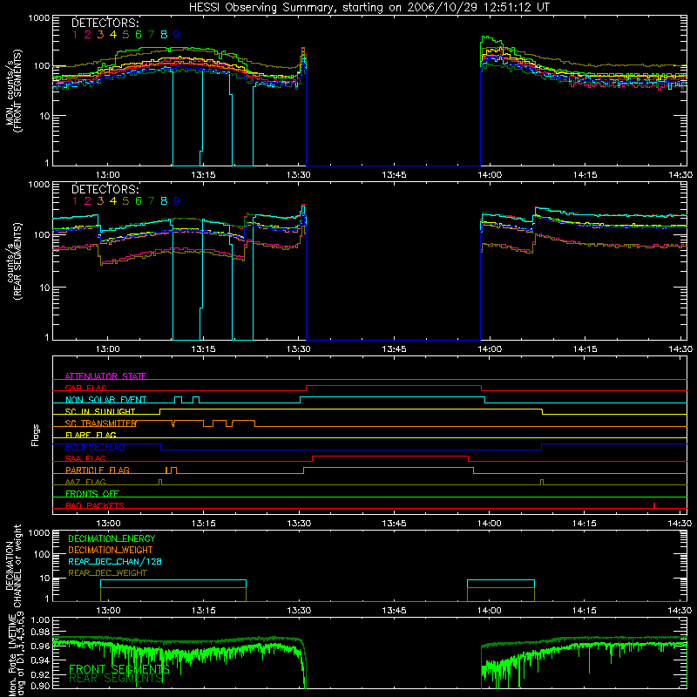Click the "PARTICLE FLAG" label
This screenshot has height=697, width=697.
[98, 470]
